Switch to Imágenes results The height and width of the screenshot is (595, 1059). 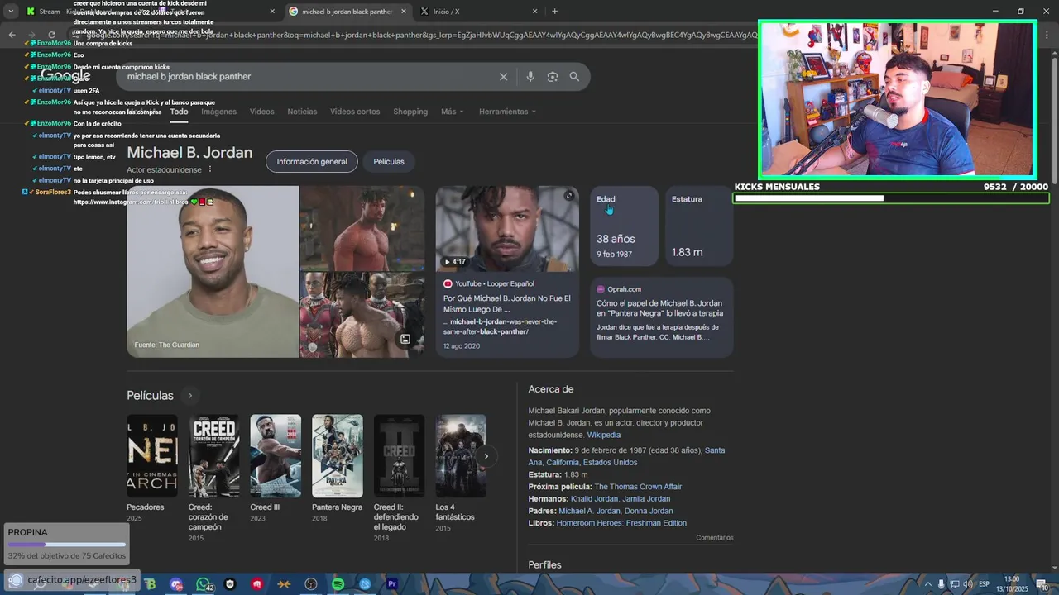[x=218, y=112]
